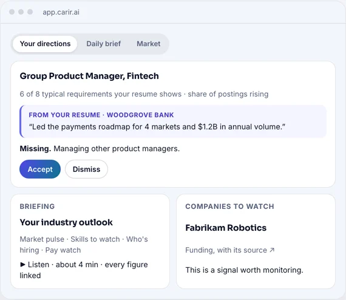
Task: Open the Market tab
Action: click(149, 44)
